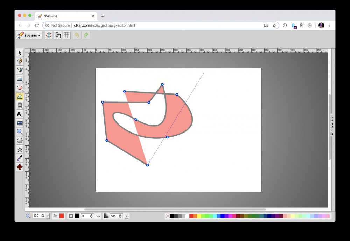
Task: Open the Edit SVG source button
Action: [49, 35]
